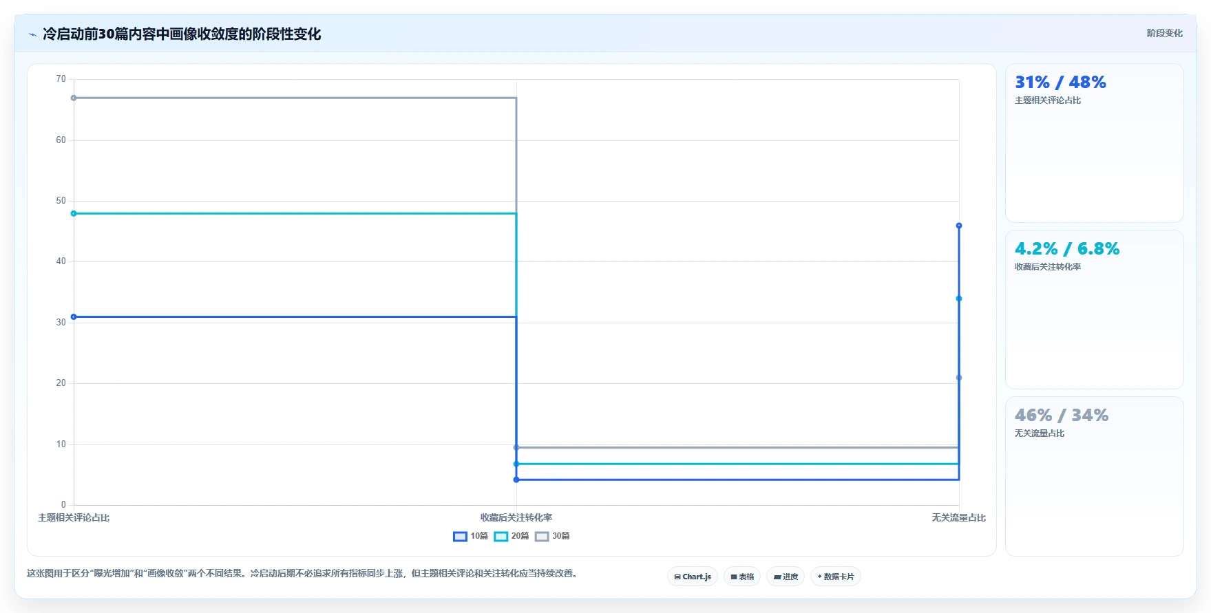Open the 4.2% / 6.8% stat card

[x=1094, y=310]
